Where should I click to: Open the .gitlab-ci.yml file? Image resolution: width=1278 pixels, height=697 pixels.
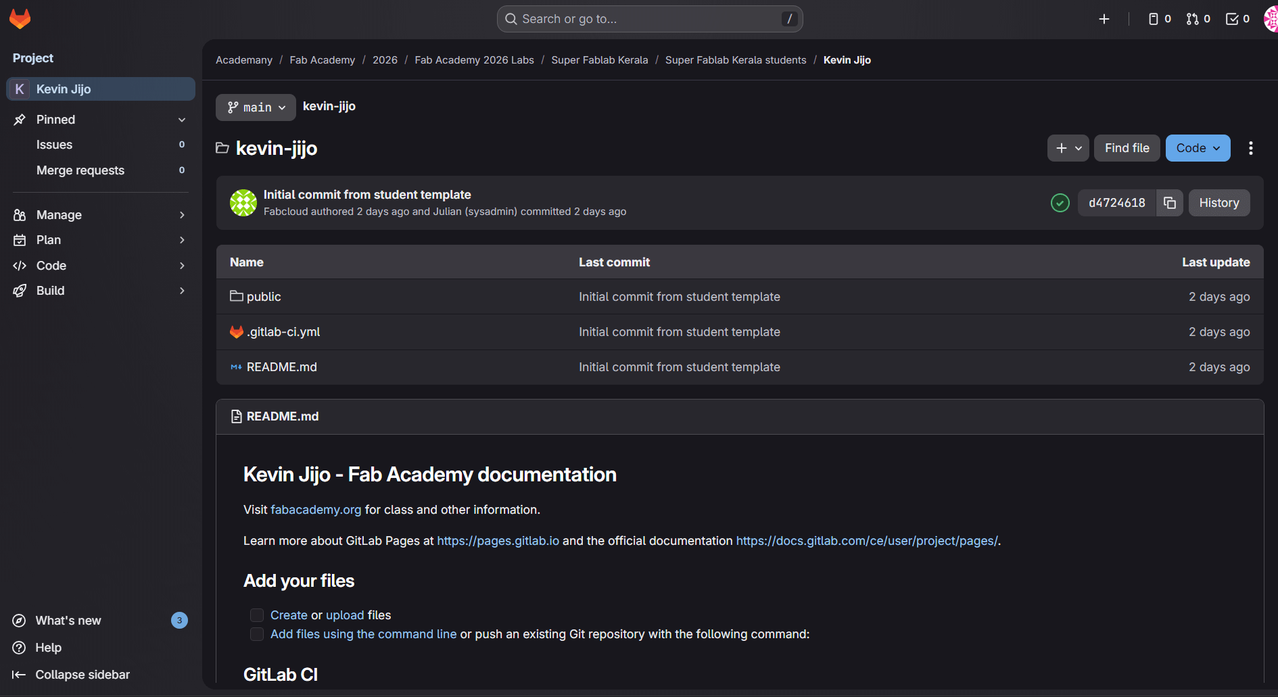click(284, 331)
